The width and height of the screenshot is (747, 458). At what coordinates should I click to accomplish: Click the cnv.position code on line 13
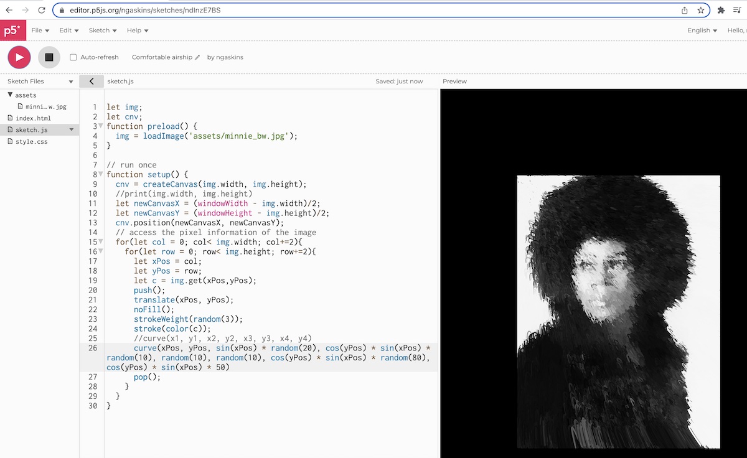click(x=200, y=223)
